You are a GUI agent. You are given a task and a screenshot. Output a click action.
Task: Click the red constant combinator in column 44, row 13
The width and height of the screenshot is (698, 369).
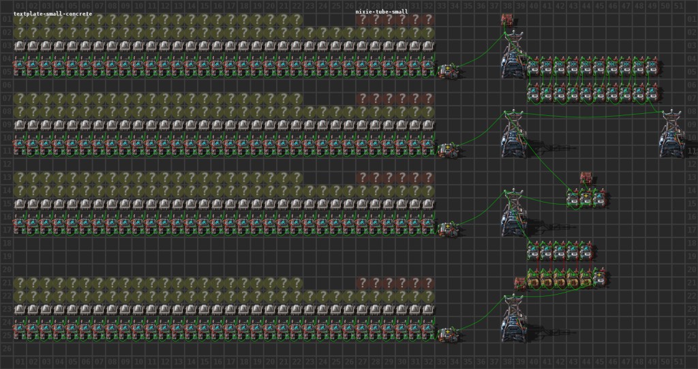coord(586,178)
